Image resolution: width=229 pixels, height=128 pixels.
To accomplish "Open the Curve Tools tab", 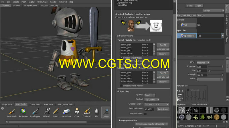I will tap(35, 104).
